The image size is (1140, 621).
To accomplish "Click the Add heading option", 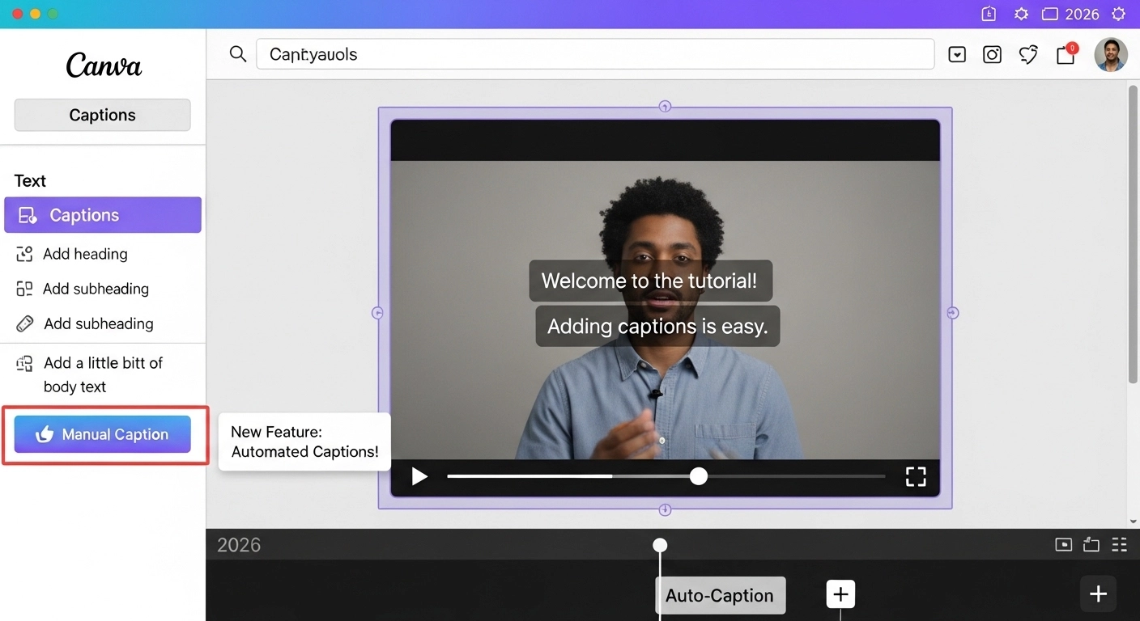I will (x=85, y=254).
